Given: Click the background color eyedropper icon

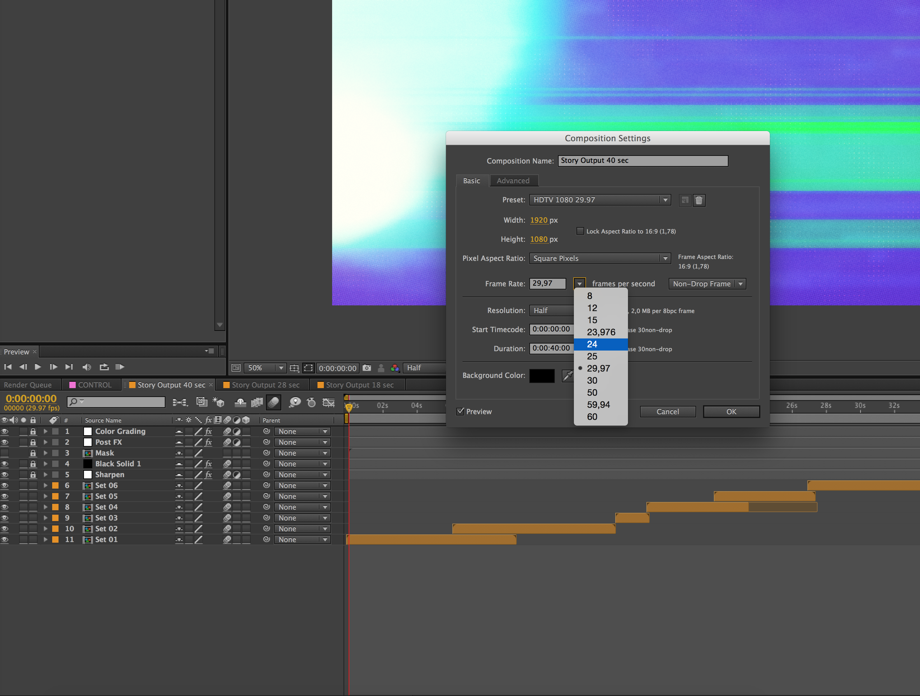Looking at the screenshot, I should pos(568,375).
